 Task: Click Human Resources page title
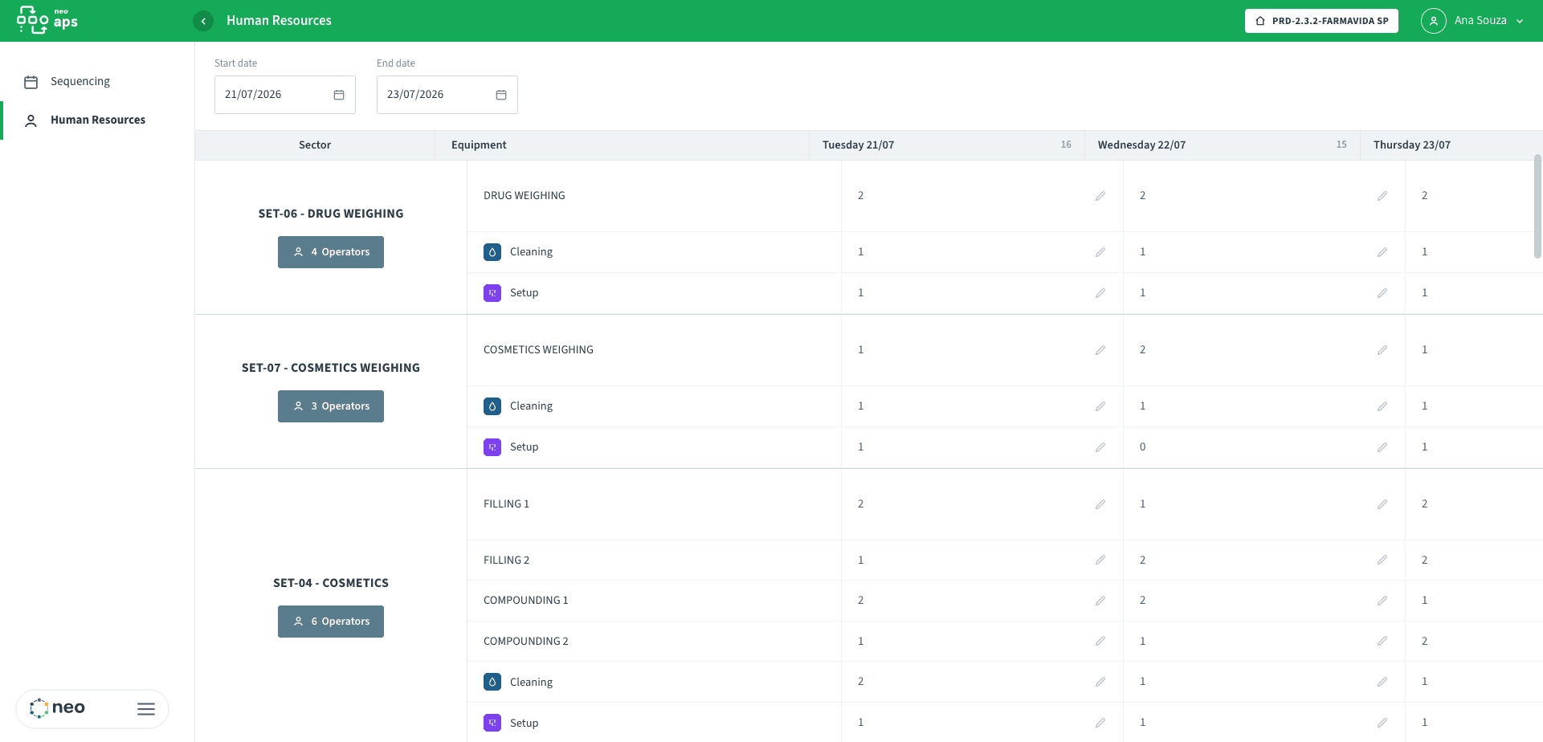click(x=279, y=21)
